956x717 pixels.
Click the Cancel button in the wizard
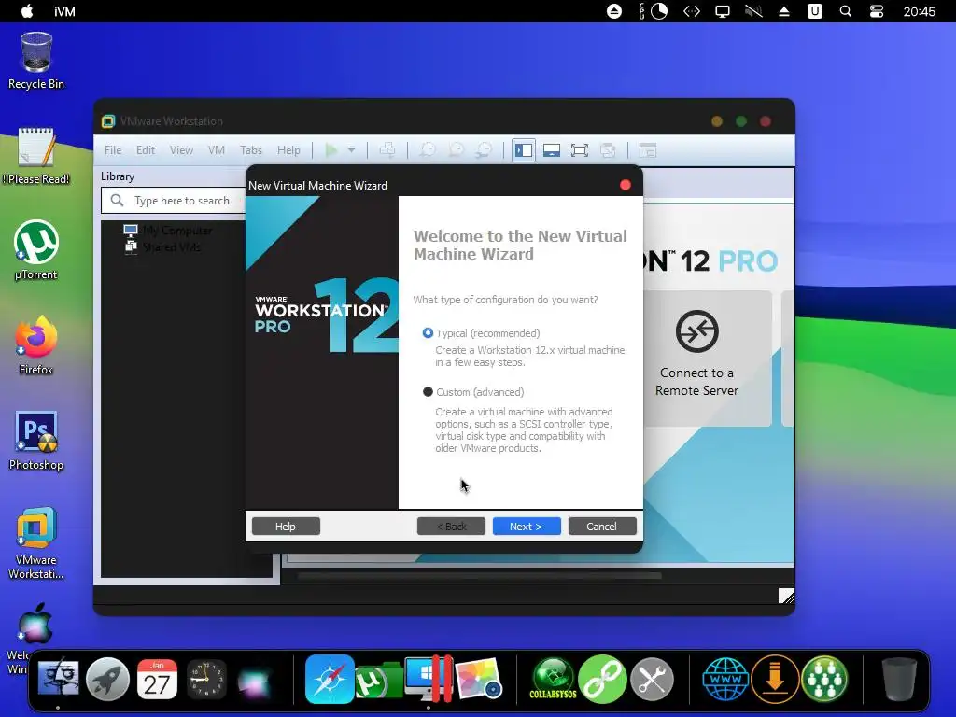602,527
